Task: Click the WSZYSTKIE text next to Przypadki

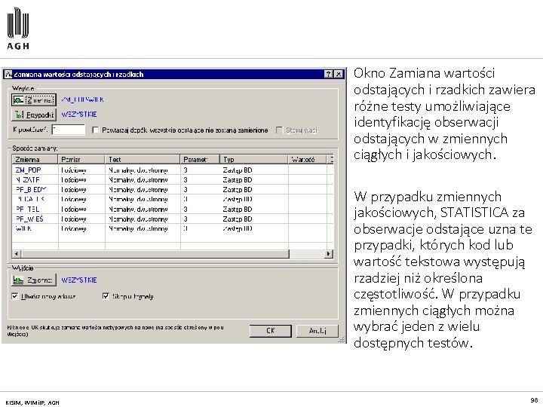Action: point(79,115)
